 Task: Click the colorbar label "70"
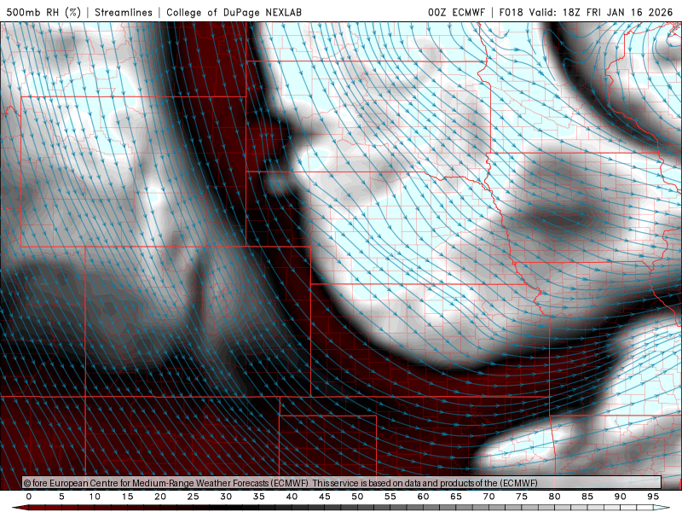point(488,497)
